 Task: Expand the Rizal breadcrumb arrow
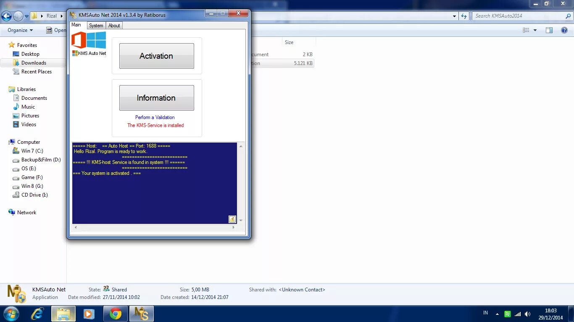point(61,16)
